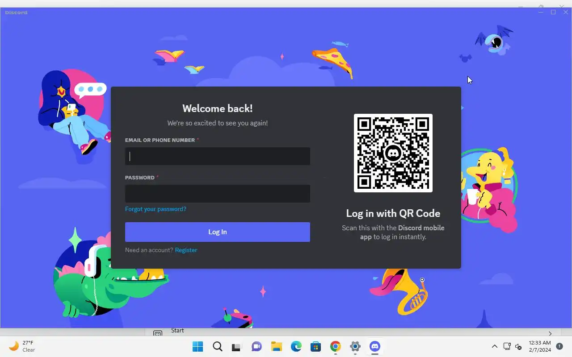572x357 pixels.
Task: Open the notification badge showing 1
Action: coord(559,346)
